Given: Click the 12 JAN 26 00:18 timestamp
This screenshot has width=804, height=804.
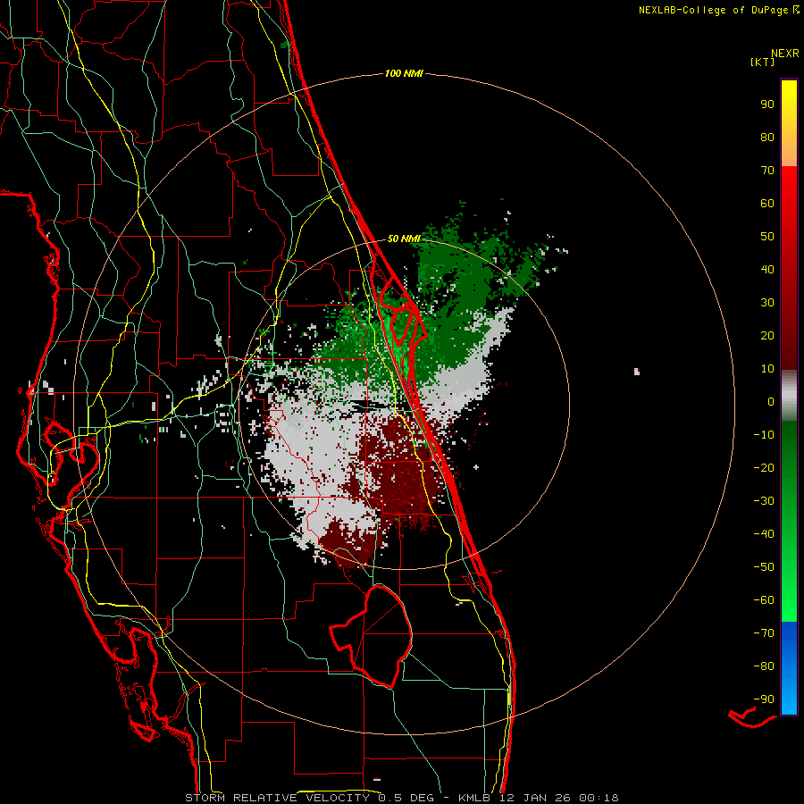Looking at the screenshot, I should tap(559, 798).
